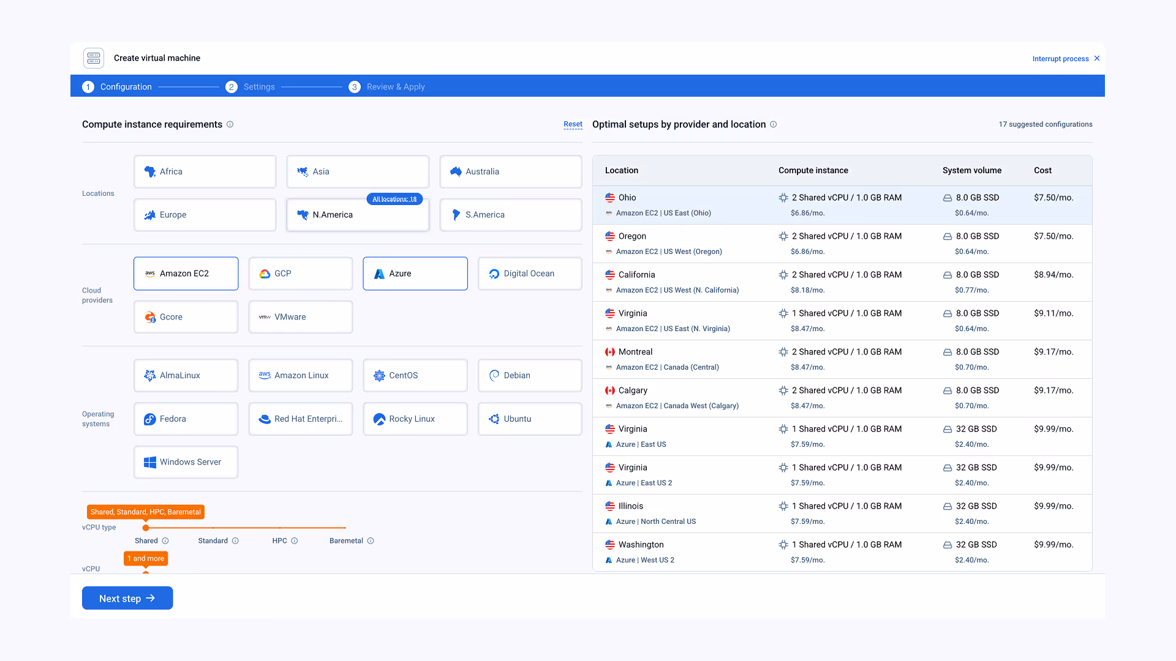Click the X icon next to Interrupt process
The height and width of the screenshot is (661, 1176).
tap(1097, 59)
